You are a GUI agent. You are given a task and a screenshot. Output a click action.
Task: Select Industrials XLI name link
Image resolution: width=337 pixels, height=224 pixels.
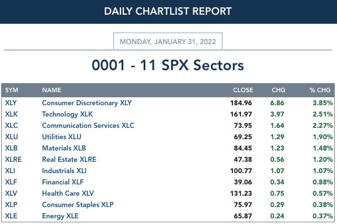[x=64, y=171]
